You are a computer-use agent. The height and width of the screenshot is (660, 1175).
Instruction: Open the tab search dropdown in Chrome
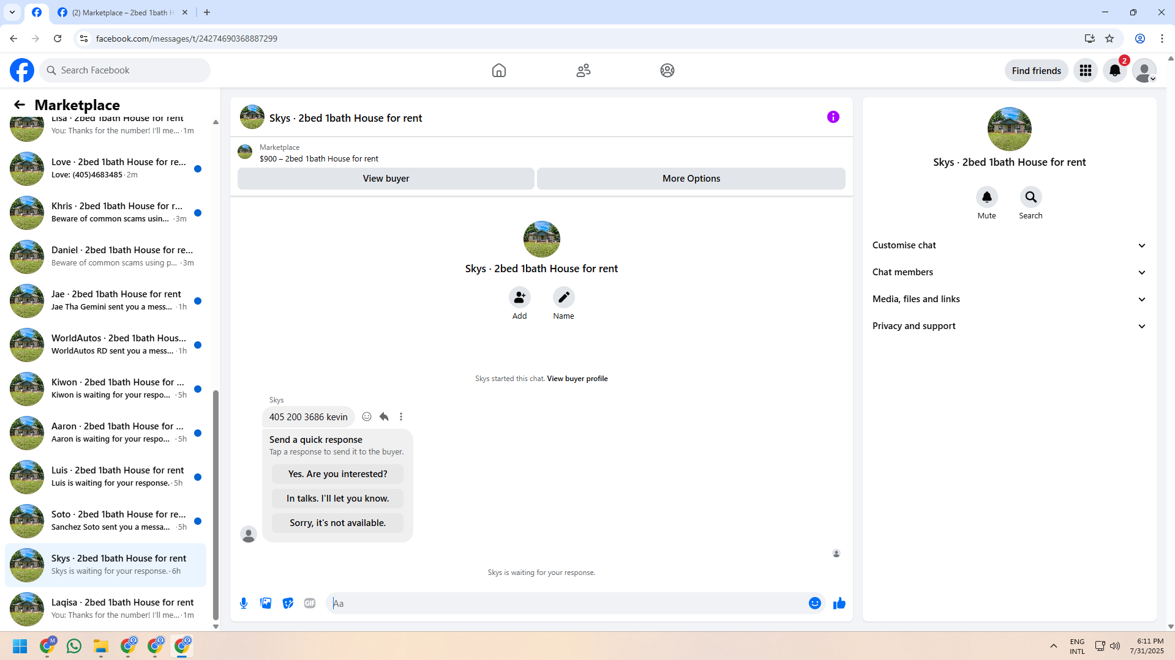pos(12,12)
